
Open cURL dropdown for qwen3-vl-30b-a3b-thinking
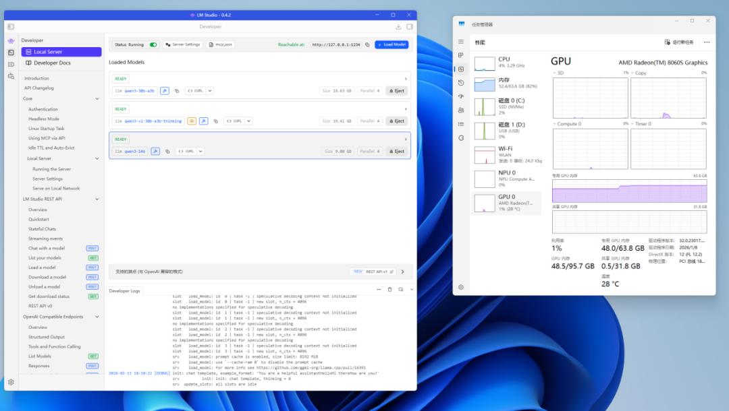(248, 121)
